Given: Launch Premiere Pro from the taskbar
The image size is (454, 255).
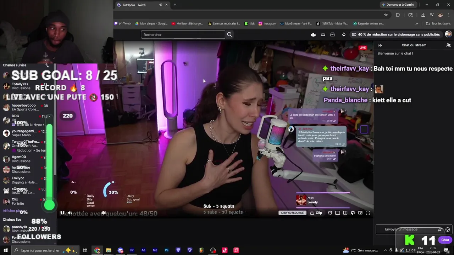Looking at the screenshot, I should coord(132,250).
